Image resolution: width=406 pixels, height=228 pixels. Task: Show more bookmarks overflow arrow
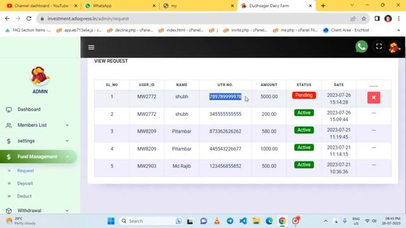click(x=399, y=30)
